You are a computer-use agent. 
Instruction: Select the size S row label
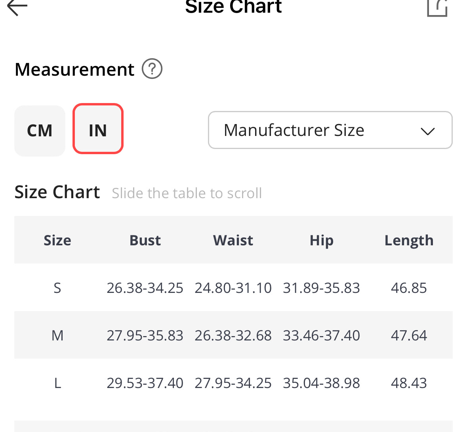tap(57, 288)
